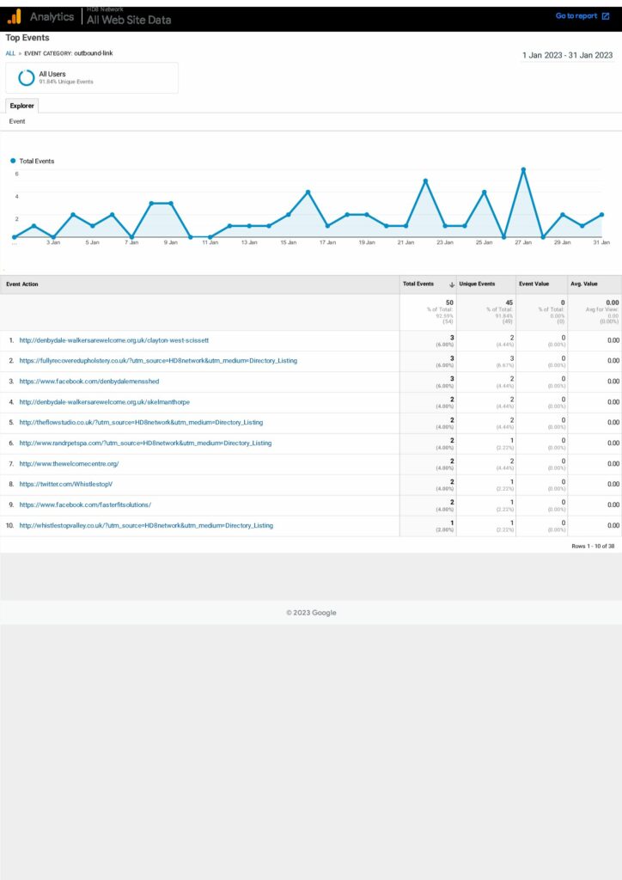The height and width of the screenshot is (880, 622).
Task: Click the ALL breadcrumb link
Action: tap(10, 53)
